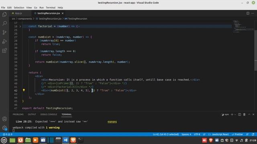Viewport: 257px width, 144px height.
Task: Close the bottom panel
Action: [x=253, y=115]
